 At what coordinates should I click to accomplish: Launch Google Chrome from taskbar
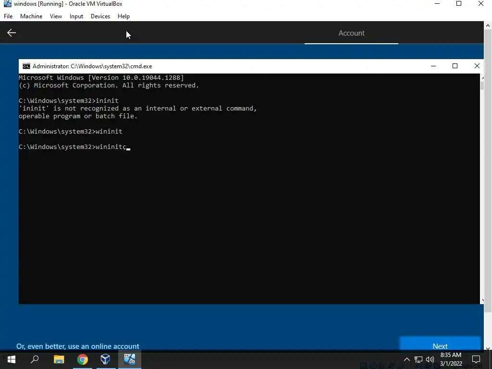tap(83, 359)
